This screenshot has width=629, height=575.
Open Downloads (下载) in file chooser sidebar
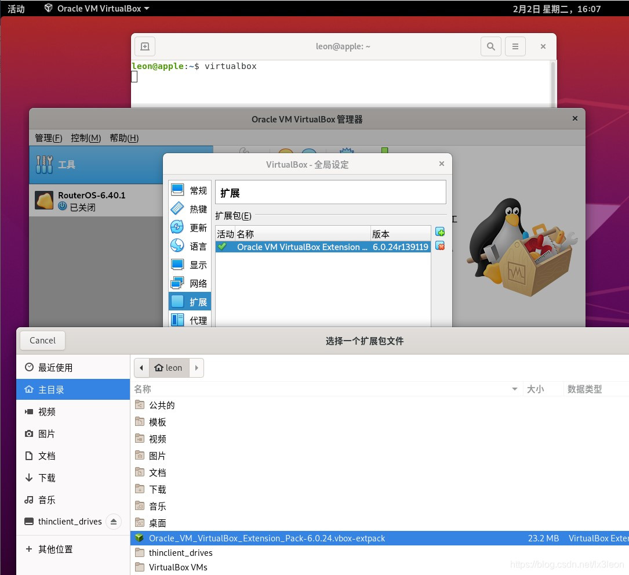[73, 478]
